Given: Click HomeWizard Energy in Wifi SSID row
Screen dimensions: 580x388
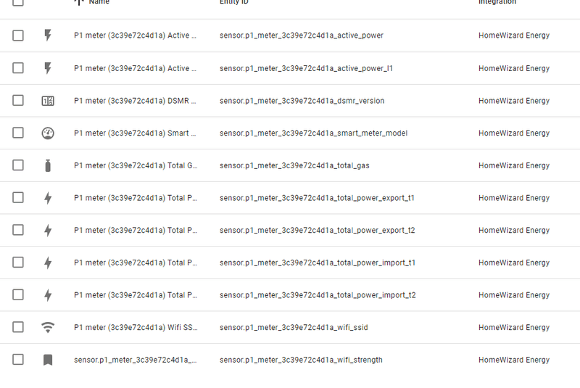Looking at the screenshot, I should click(x=513, y=328).
